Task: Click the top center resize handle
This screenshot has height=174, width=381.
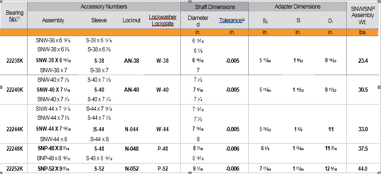Action: pyautogui.click(x=190, y=1)
